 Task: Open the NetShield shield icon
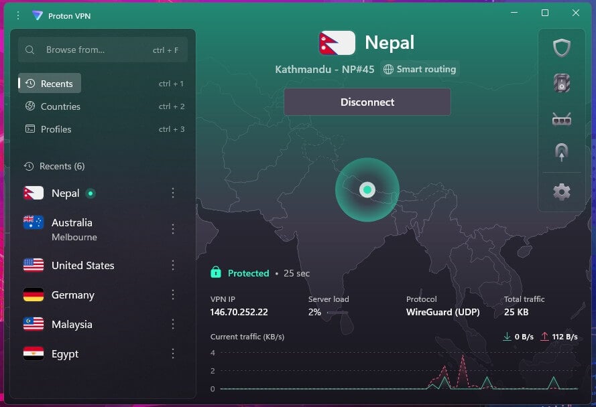(561, 48)
